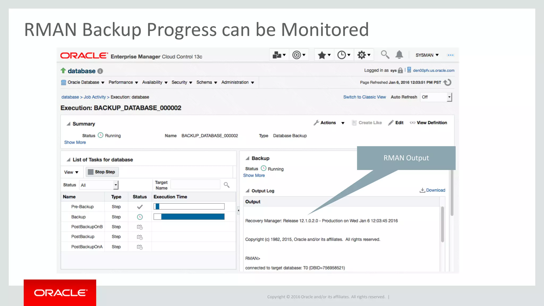The height and width of the screenshot is (306, 544).
Task: Click the header search magnifier icon
Action: [385, 54]
